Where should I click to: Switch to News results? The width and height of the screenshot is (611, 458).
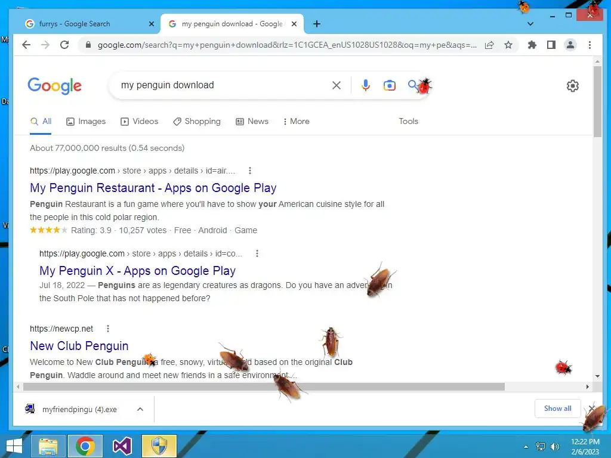coord(252,122)
